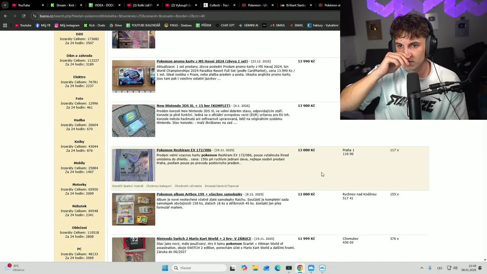Open the Drive bookmark
Screen dimensions: 487x274
pos(116,25)
